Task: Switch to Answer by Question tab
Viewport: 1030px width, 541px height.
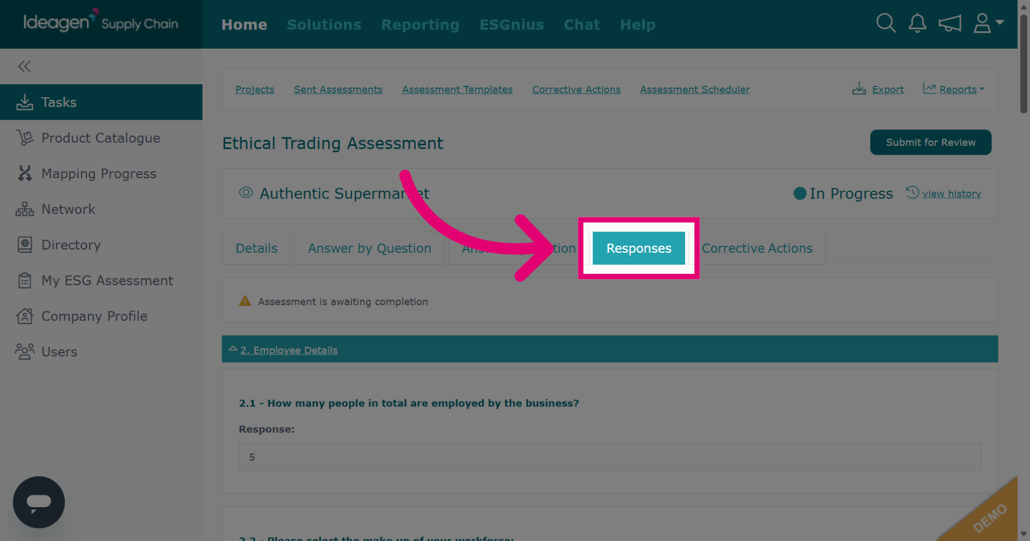Action: click(370, 248)
